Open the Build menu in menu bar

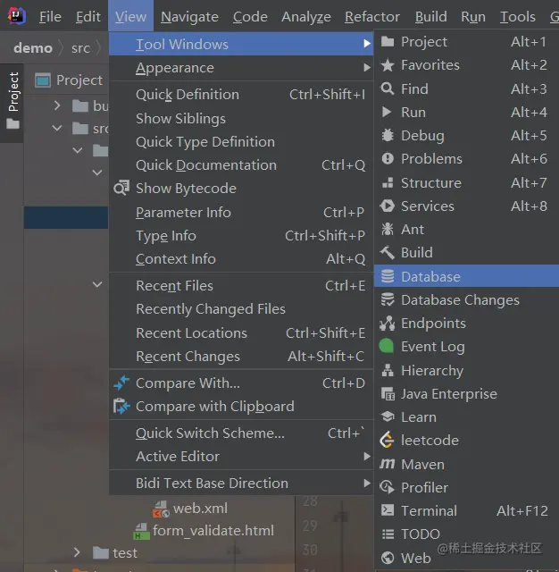pos(430,17)
